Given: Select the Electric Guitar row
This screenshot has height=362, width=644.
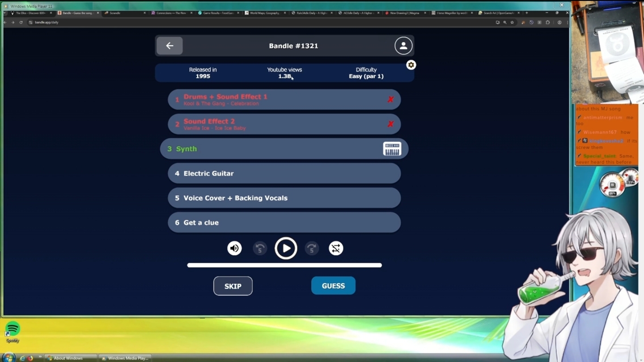Looking at the screenshot, I should (x=284, y=173).
